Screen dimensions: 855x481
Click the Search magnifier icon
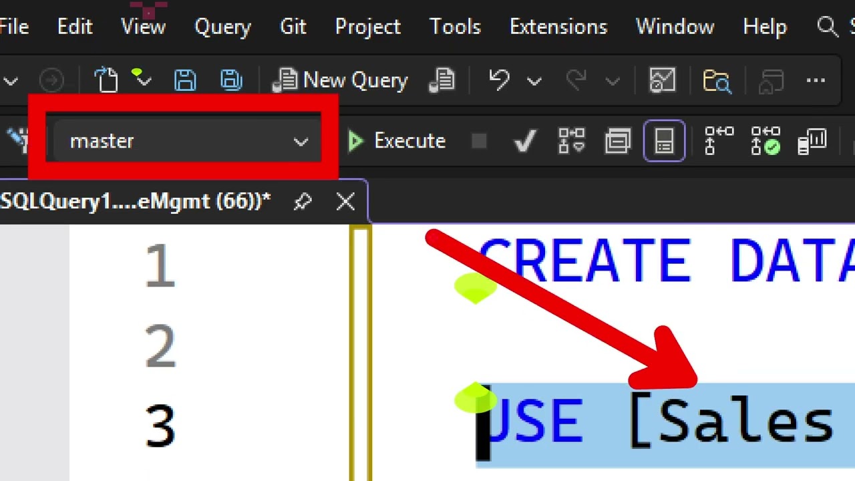(x=828, y=27)
